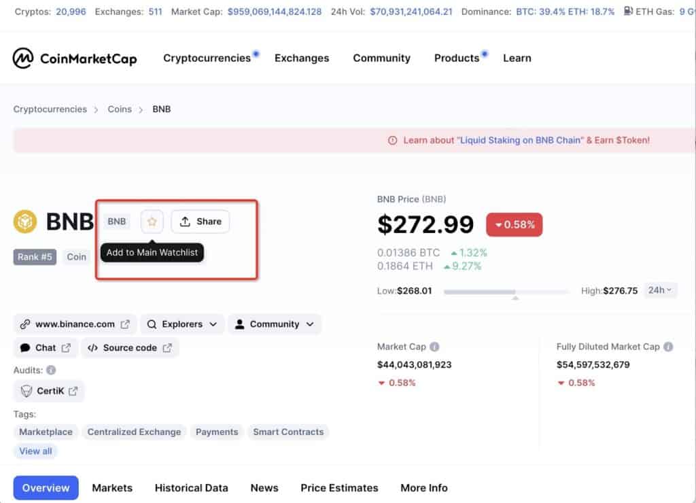Click the Share button

coord(201,222)
